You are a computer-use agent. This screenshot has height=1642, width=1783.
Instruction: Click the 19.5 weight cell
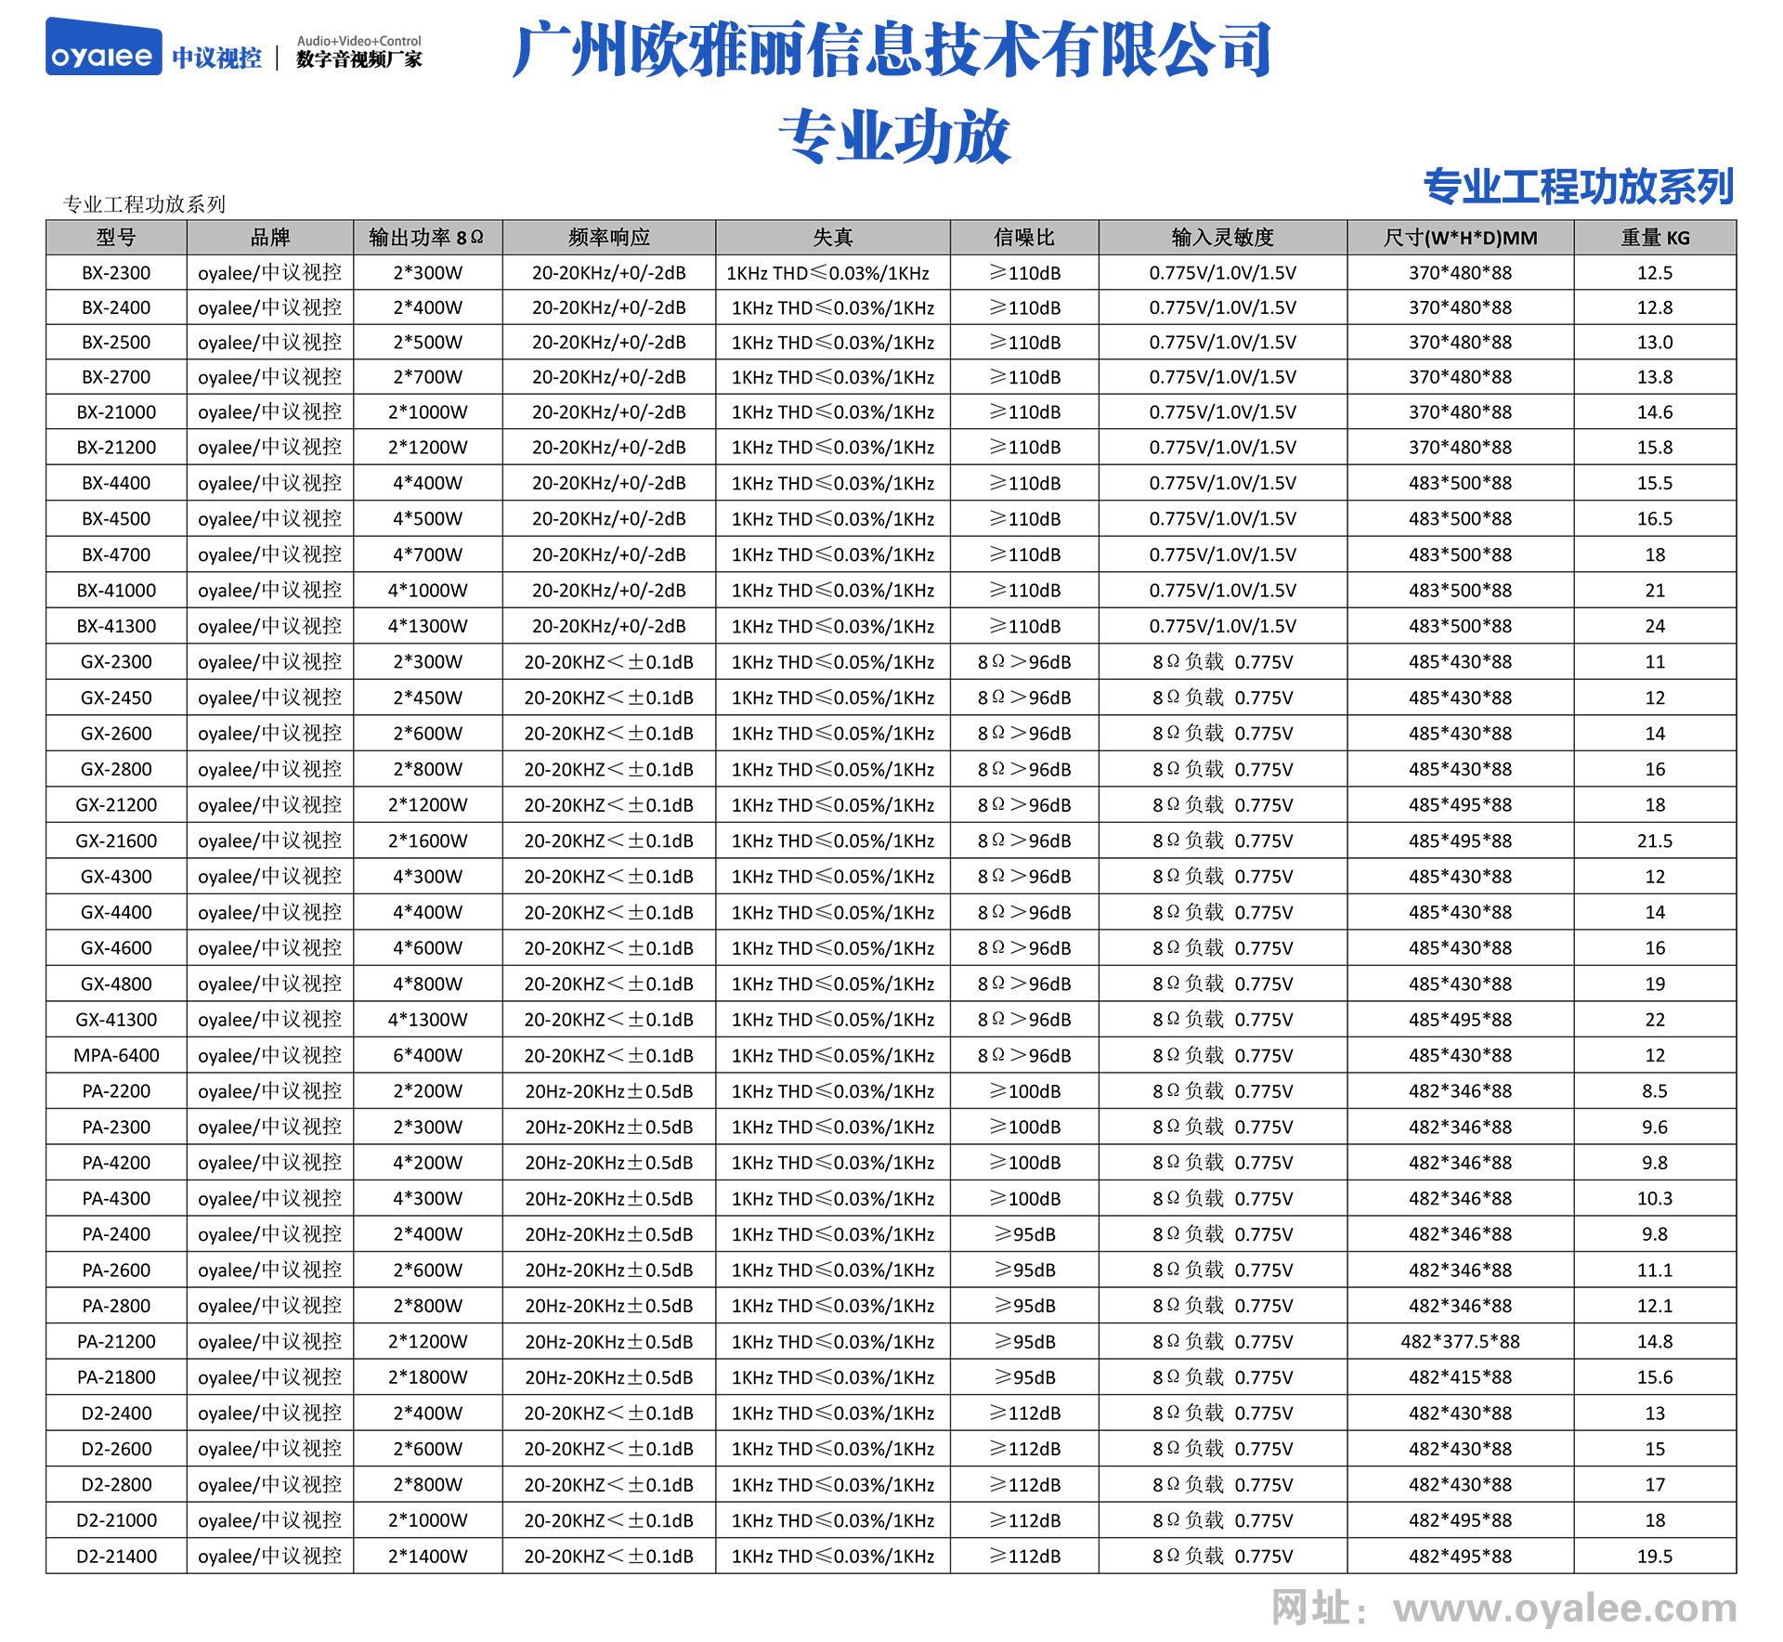[x=1655, y=1556]
